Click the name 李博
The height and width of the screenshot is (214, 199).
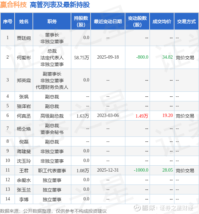(24, 199)
